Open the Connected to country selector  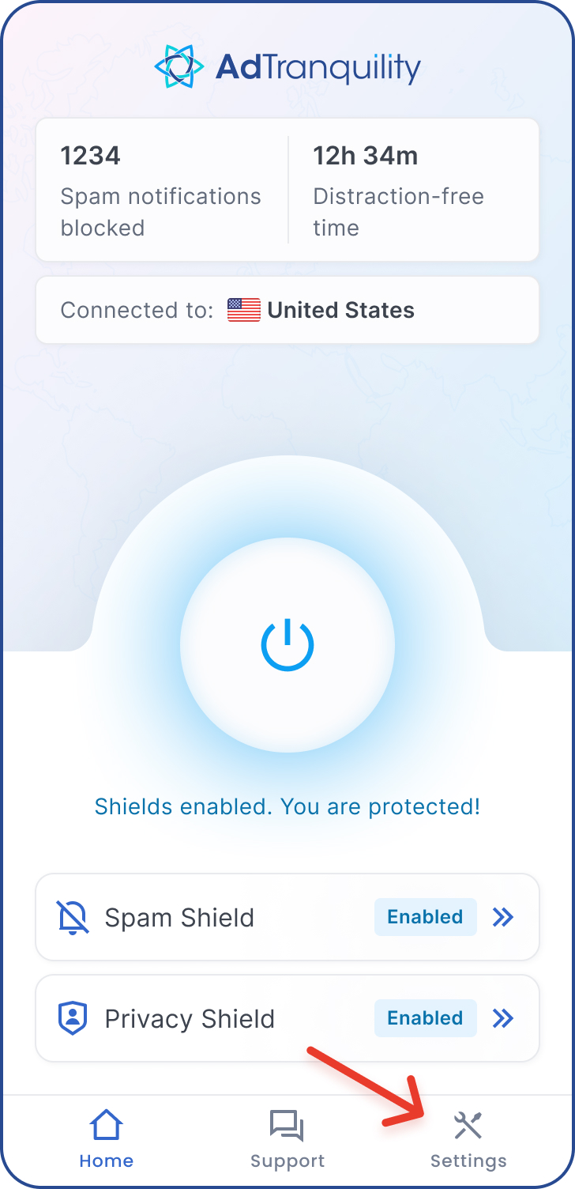pyautogui.click(x=287, y=310)
